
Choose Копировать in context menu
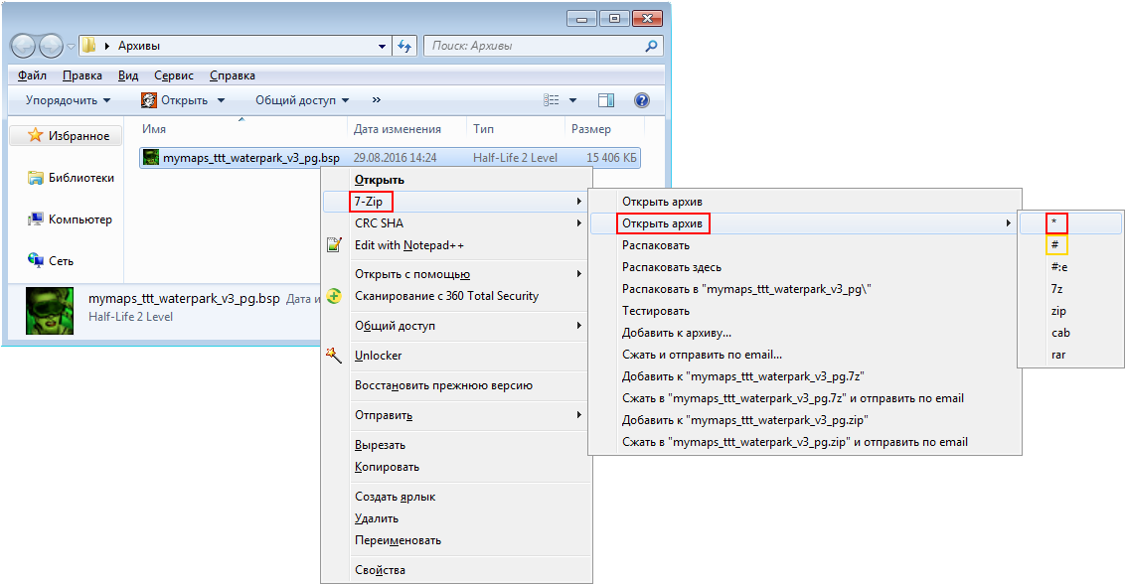click(456, 467)
